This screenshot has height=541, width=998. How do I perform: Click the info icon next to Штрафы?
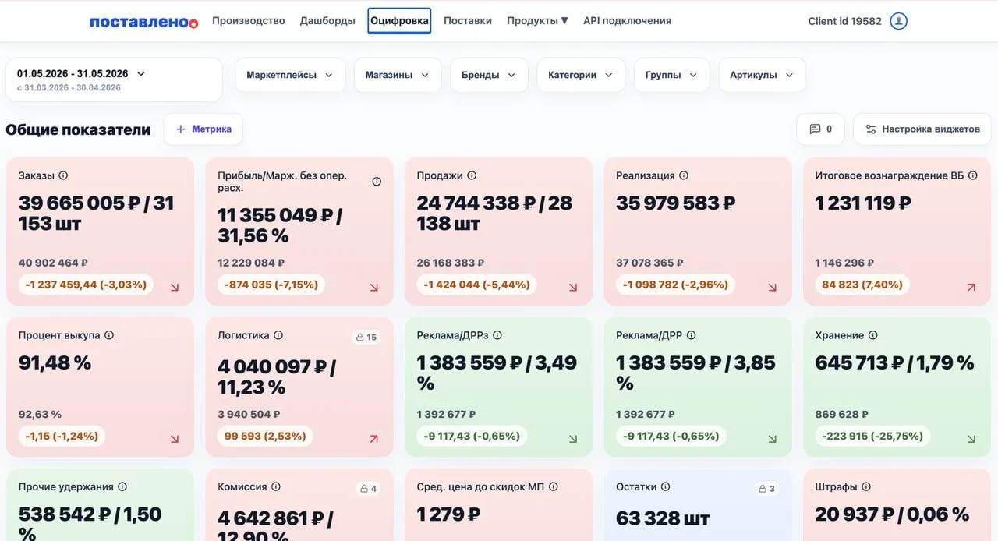(866, 486)
